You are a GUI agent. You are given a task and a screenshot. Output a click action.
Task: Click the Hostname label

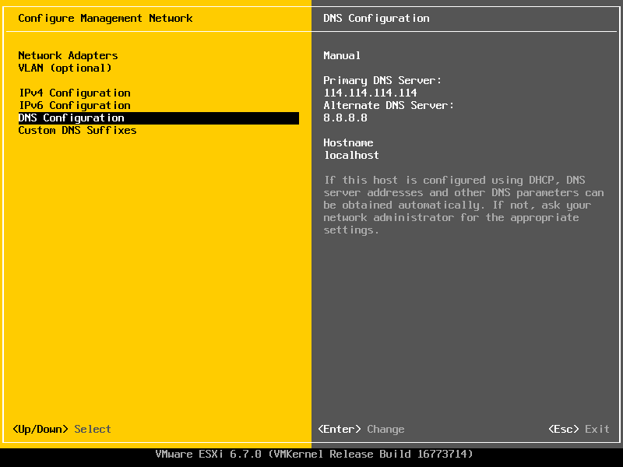point(348,142)
